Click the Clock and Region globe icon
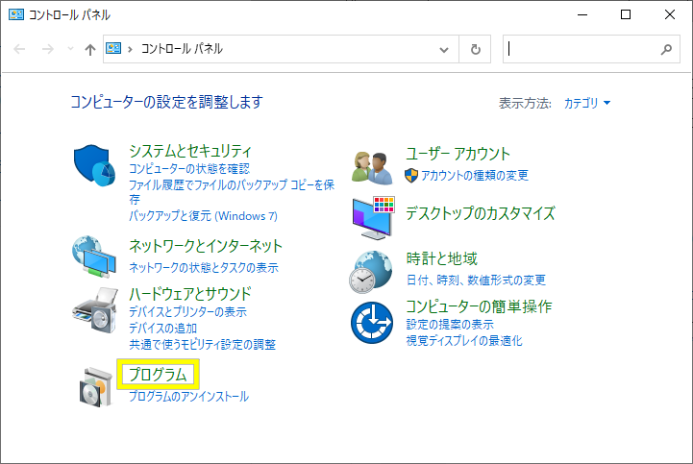 371,271
